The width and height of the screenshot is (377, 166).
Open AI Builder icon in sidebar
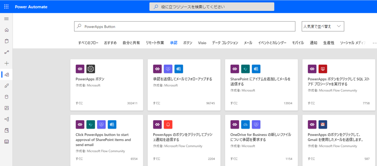click(7, 119)
